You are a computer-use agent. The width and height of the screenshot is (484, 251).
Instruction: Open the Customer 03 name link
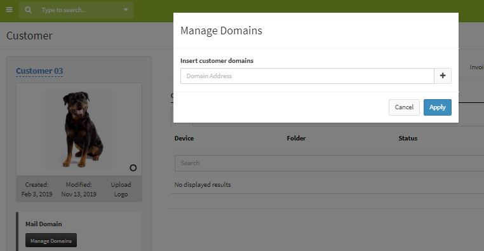[39, 71]
